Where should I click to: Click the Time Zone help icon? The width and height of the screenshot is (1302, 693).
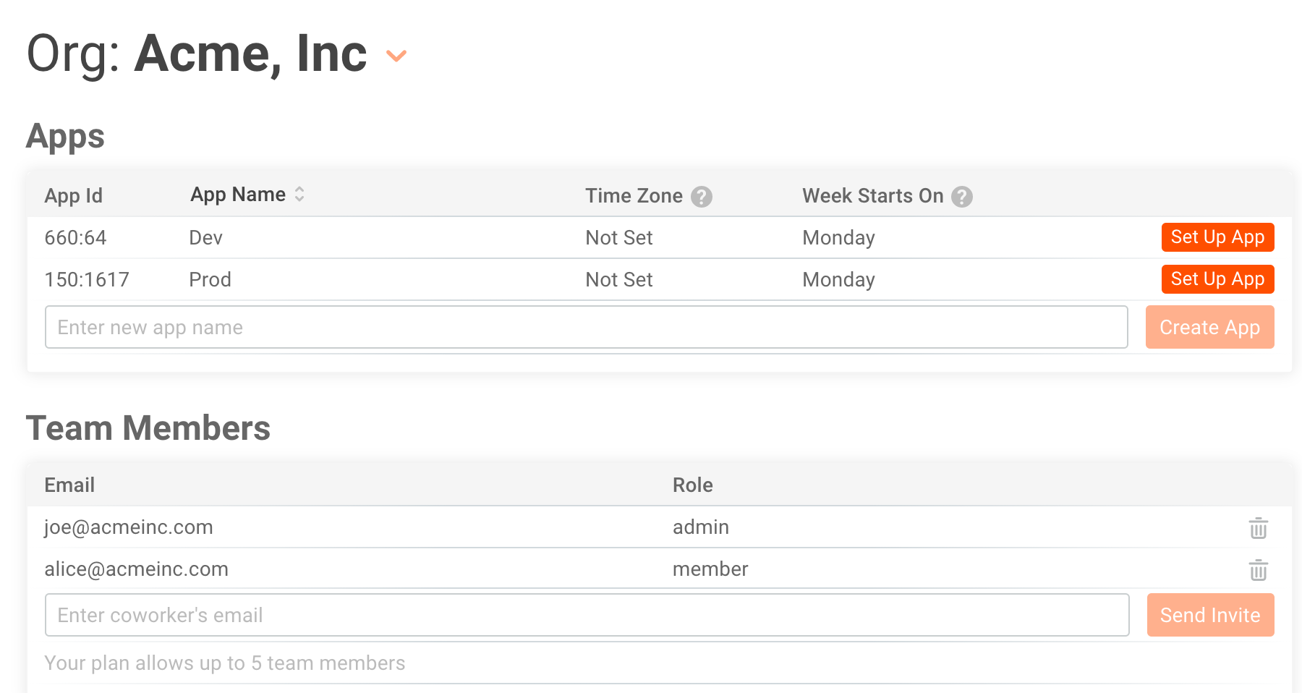[701, 197]
